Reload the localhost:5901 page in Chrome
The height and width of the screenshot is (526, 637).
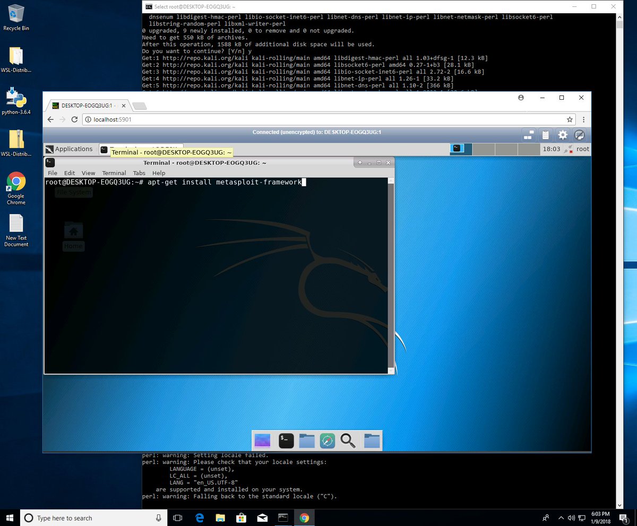[75, 119]
